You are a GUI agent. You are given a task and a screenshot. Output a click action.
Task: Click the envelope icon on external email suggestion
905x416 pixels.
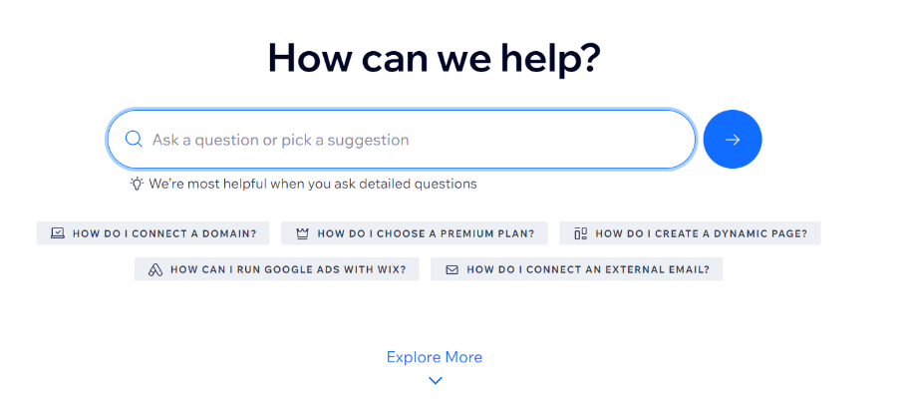click(452, 269)
